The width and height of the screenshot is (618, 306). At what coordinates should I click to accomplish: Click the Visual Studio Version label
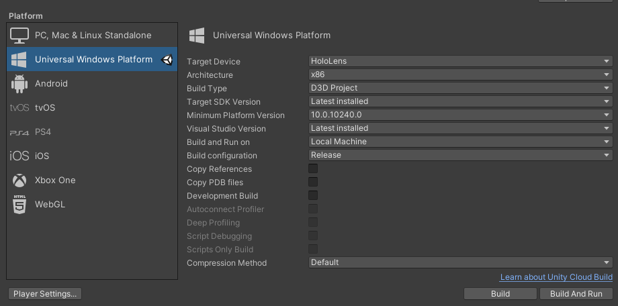(226, 129)
